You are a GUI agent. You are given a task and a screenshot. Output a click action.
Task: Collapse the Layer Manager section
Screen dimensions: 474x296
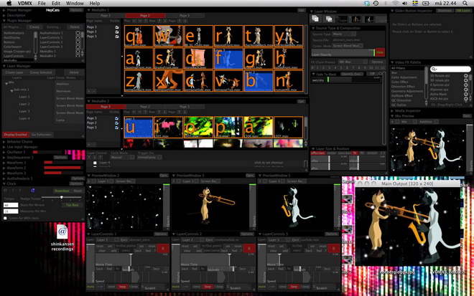click(x=4, y=66)
